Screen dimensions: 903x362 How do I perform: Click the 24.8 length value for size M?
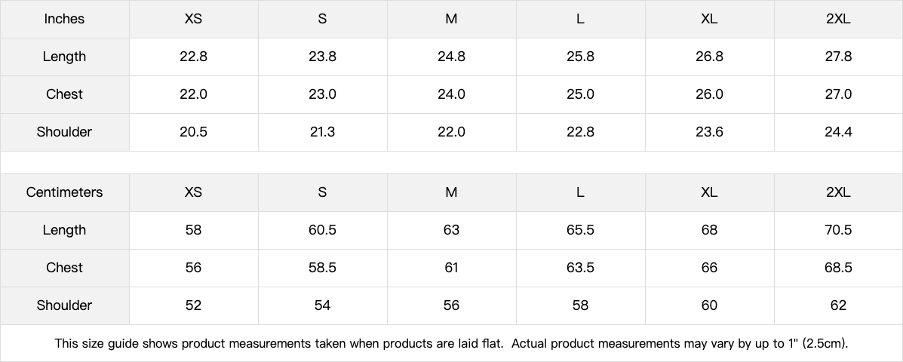click(451, 57)
